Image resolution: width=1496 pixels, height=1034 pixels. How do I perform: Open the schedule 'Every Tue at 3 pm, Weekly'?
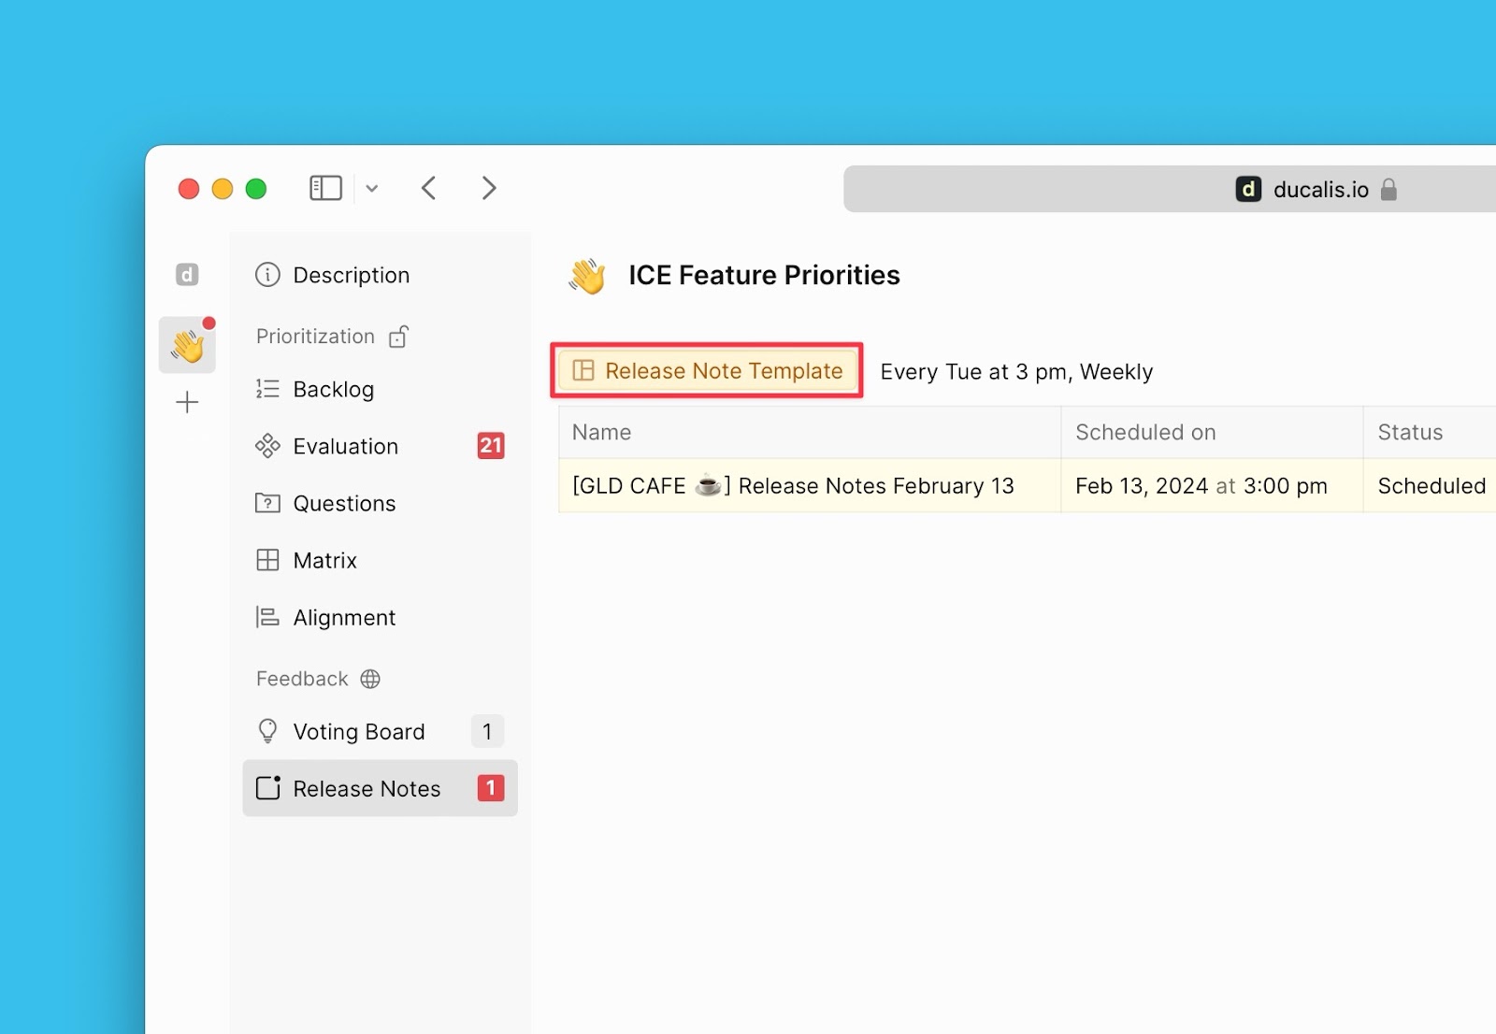tap(1016, 372)
